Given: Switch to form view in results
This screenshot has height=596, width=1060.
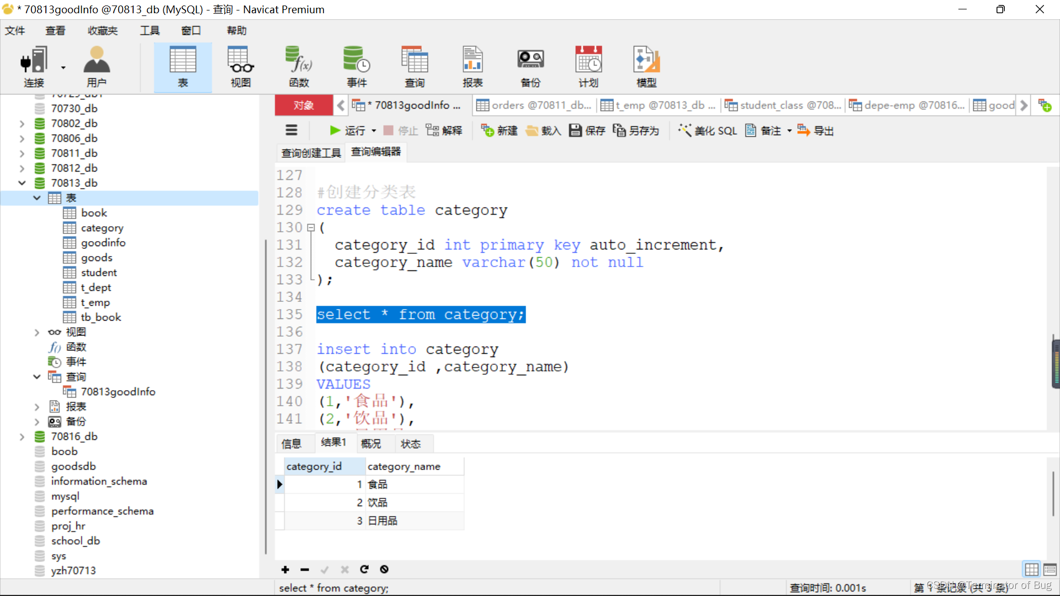Looking at the screenshot, I should [1050, 570].
